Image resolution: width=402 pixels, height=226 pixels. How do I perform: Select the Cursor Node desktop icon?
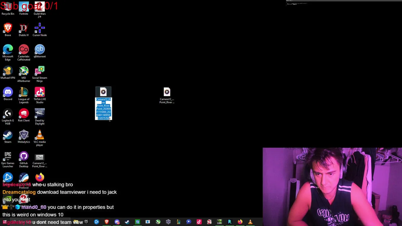40,30
